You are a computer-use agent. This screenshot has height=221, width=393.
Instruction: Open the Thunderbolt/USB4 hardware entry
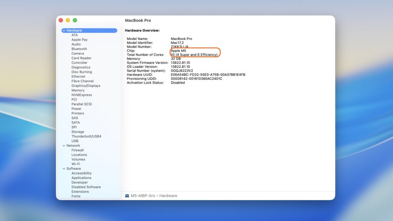click(x=86, y=136)
